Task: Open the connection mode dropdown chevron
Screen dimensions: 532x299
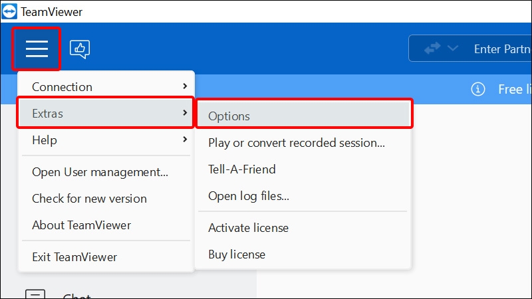Action: tap(453, 48)
